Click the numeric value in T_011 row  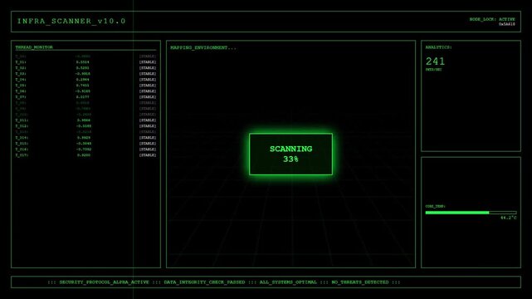point(84,120)
